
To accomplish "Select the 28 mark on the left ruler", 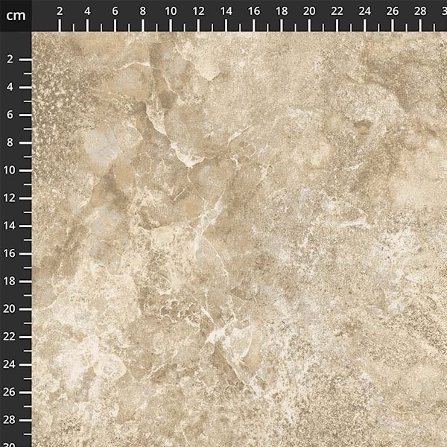I will point(11,420).
